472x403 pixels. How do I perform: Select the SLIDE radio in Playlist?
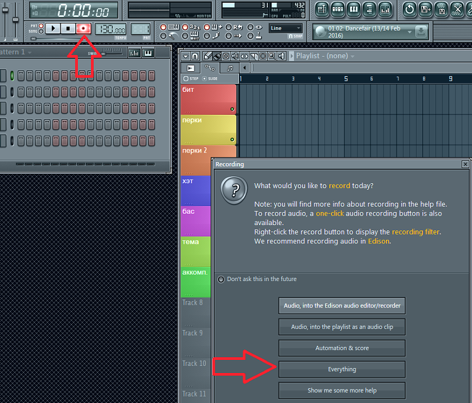point(204,78)
